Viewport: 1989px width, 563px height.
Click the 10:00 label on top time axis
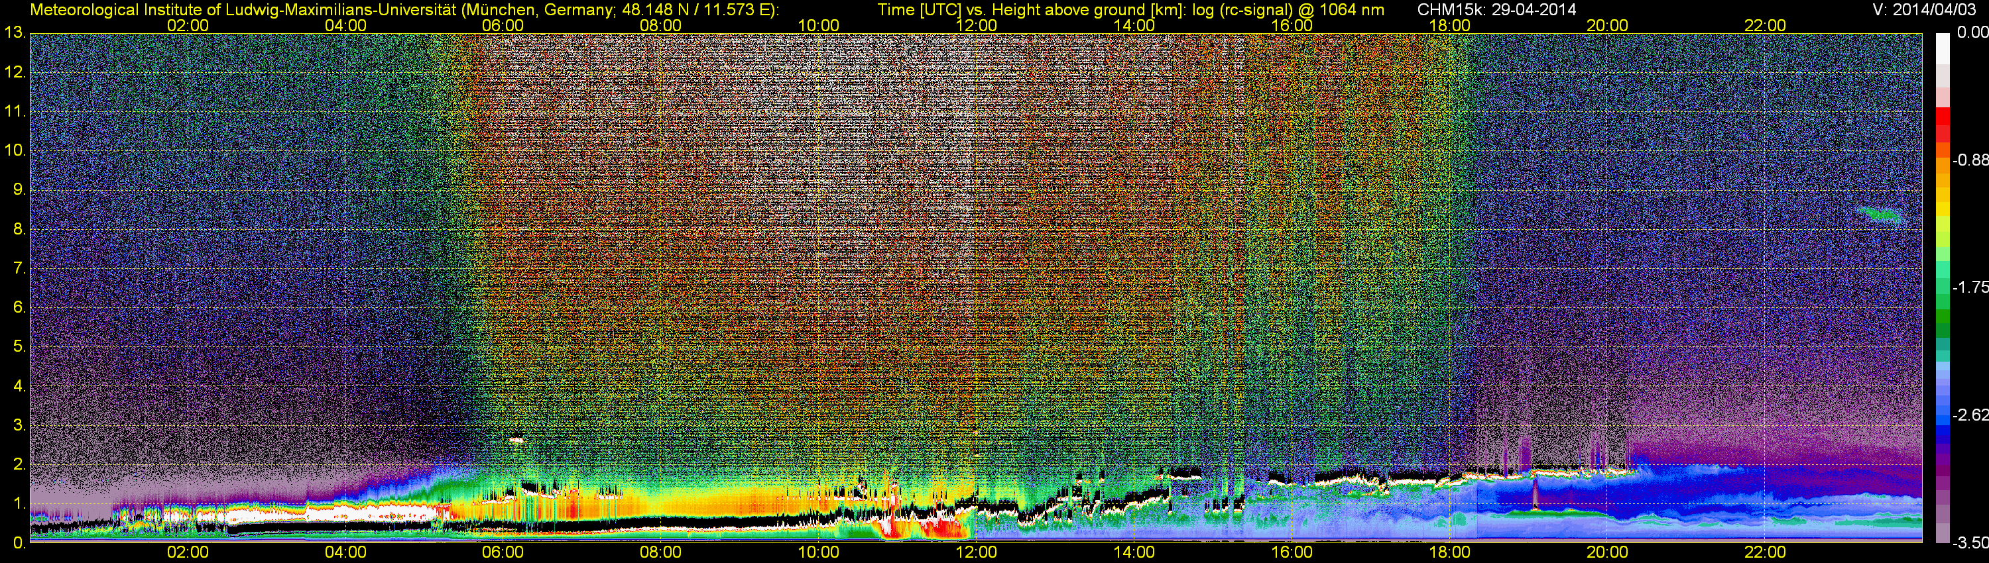tap(818, 25)
